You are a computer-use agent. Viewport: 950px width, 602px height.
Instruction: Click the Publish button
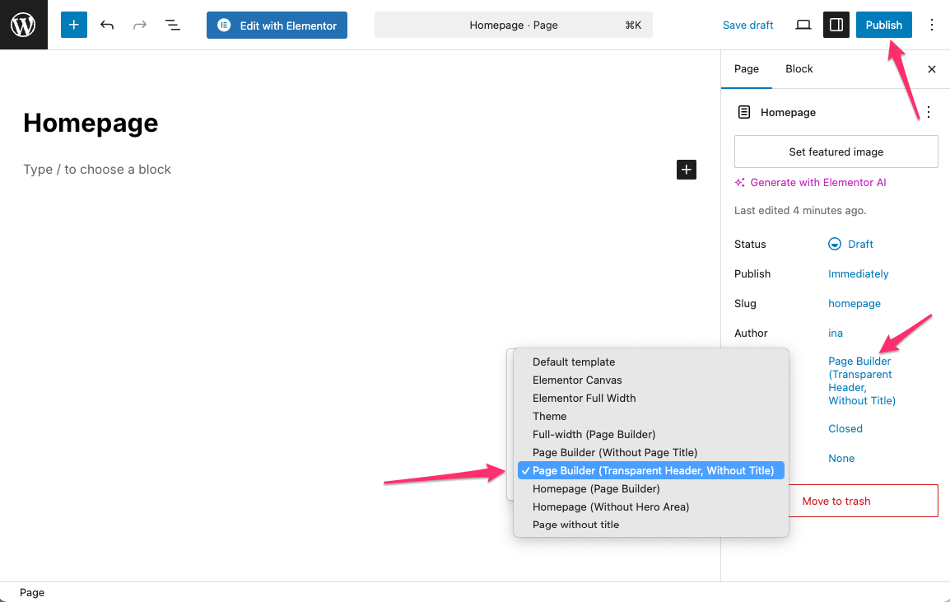tap(883, 25)
